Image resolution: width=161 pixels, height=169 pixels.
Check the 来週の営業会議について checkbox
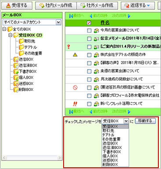[x=89, y=72]
